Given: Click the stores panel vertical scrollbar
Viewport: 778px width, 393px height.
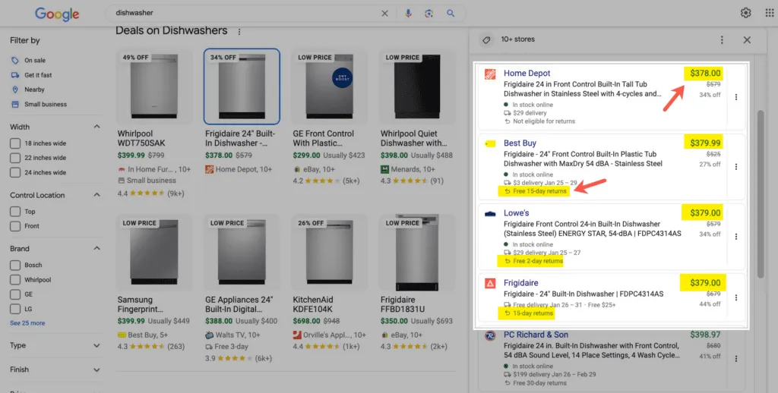Looking at the screenshot, I should click(761, 194).
